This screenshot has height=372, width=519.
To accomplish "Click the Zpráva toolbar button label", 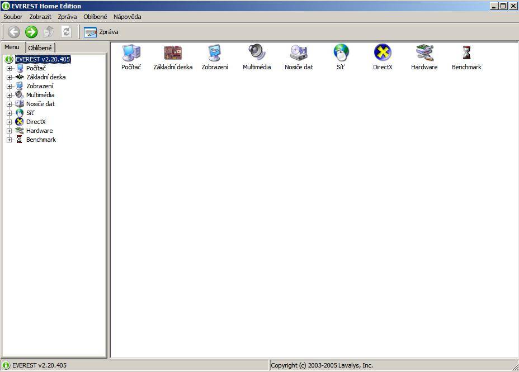I will pyautogui.click(x=108, y=32).
